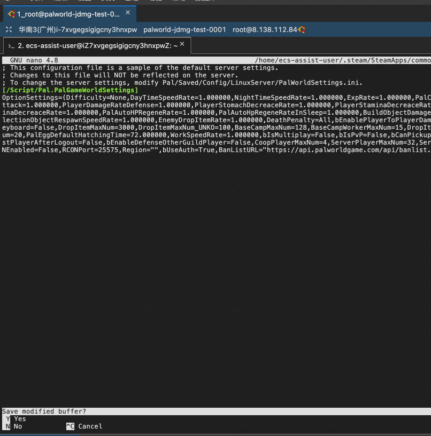
Task: Click the DropItemMaxNum=3000 setting text
Action: (96, 128)
